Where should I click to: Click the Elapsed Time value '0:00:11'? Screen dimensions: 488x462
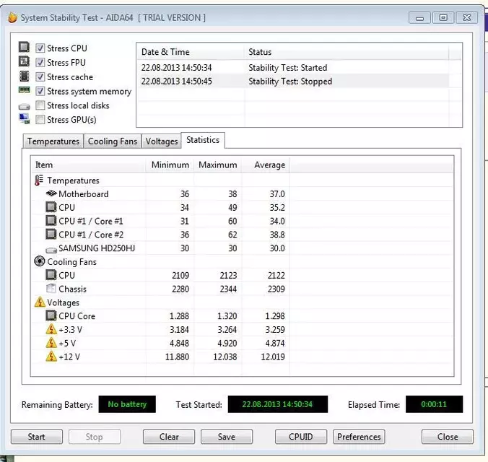(434, 404)
